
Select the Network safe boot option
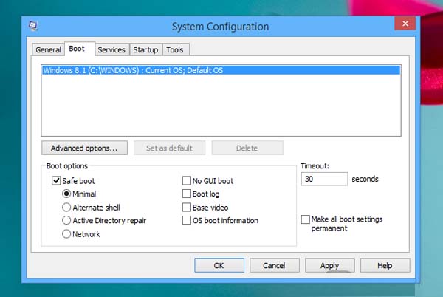tap(67, 233)
